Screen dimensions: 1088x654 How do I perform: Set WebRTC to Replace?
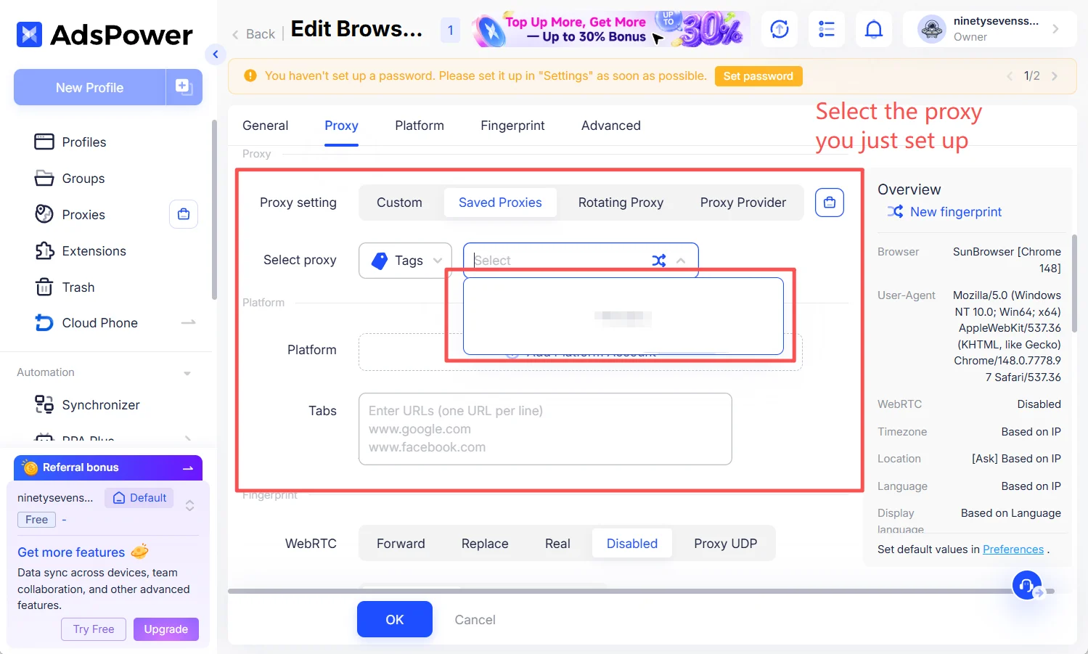(485, 544)
